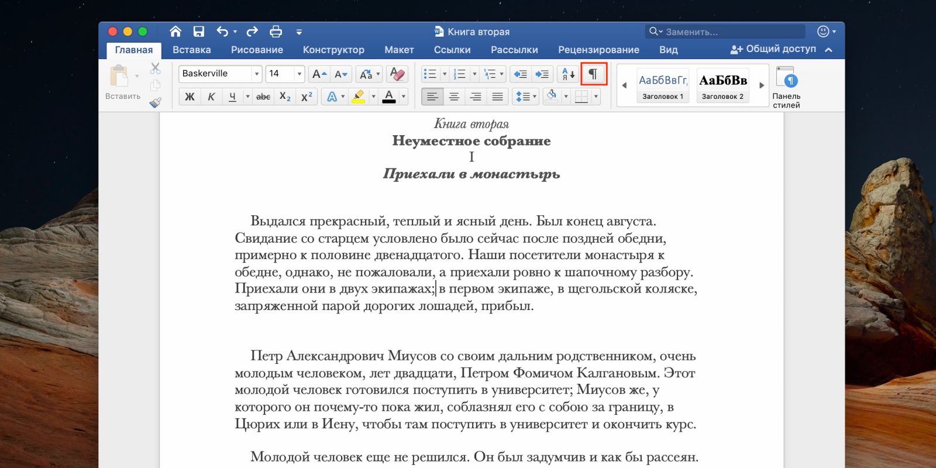Click the Increase indent icon

[x=542, y=74]
